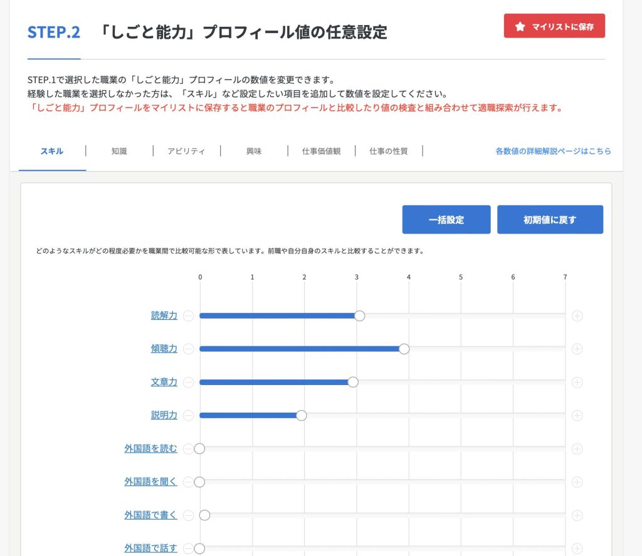Decrease 傾聴力 with its minus icon
This screenshot has height=556, width=642.
pyautogui.click(x=188, y=349)
